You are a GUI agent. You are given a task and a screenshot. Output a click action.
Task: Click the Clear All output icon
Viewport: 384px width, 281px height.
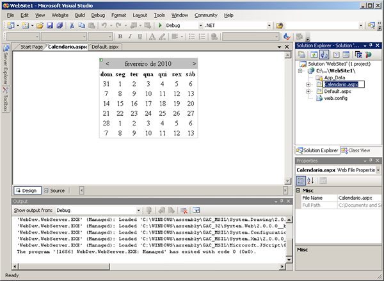184,210
